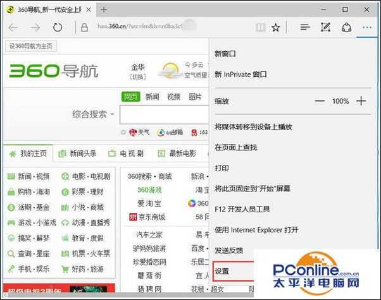This screenshot has width=381, height=300.
Task: Open Make a Web Note icon
Action: (x=325, y=27)
